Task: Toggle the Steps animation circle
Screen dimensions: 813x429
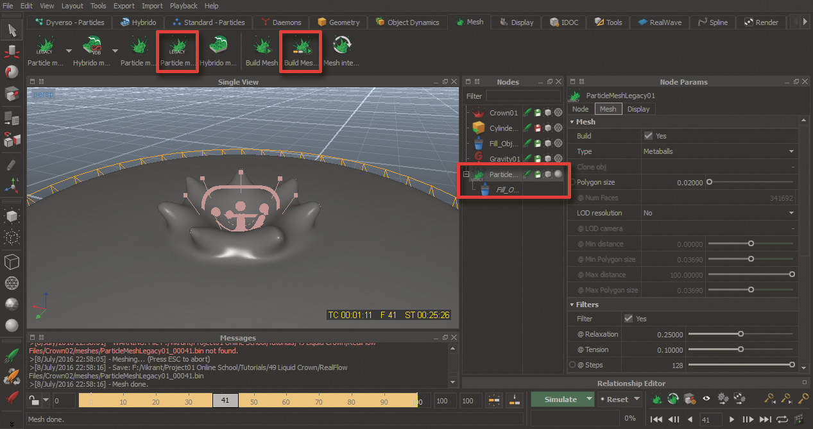Action: 572,365
